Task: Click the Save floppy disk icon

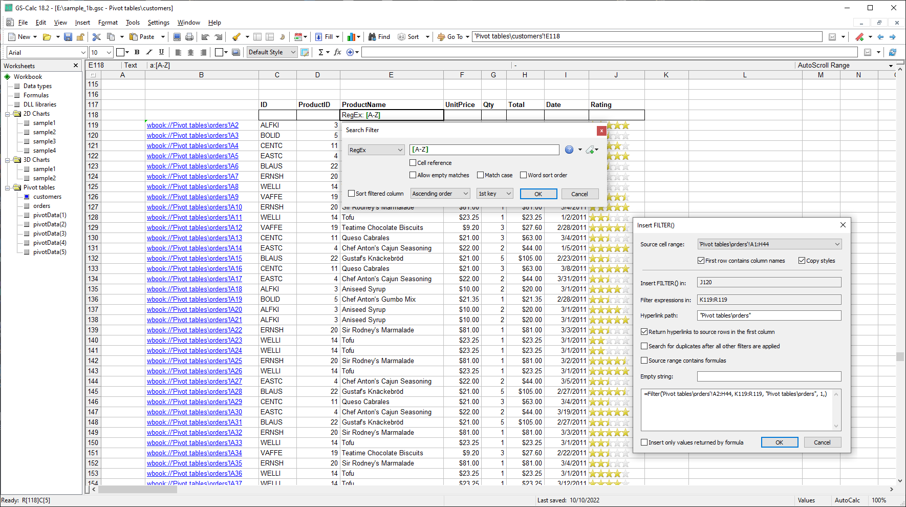Action: click(x=68, y=37)
